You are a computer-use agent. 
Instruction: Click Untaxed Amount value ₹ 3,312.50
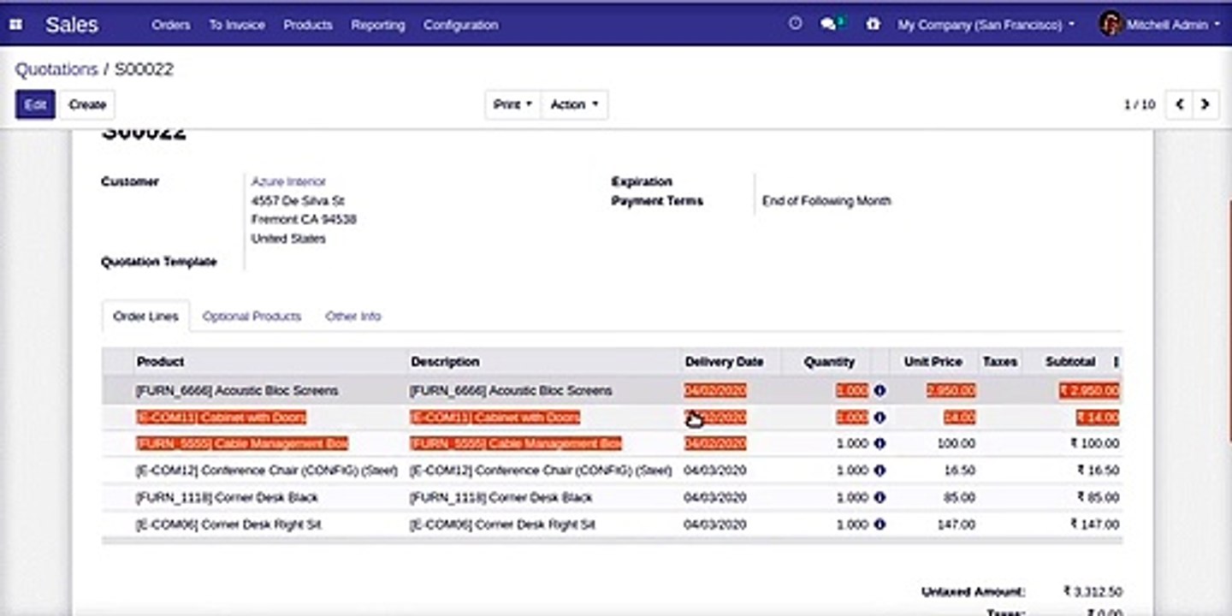pyautogui.click(x=1093, y=591)
